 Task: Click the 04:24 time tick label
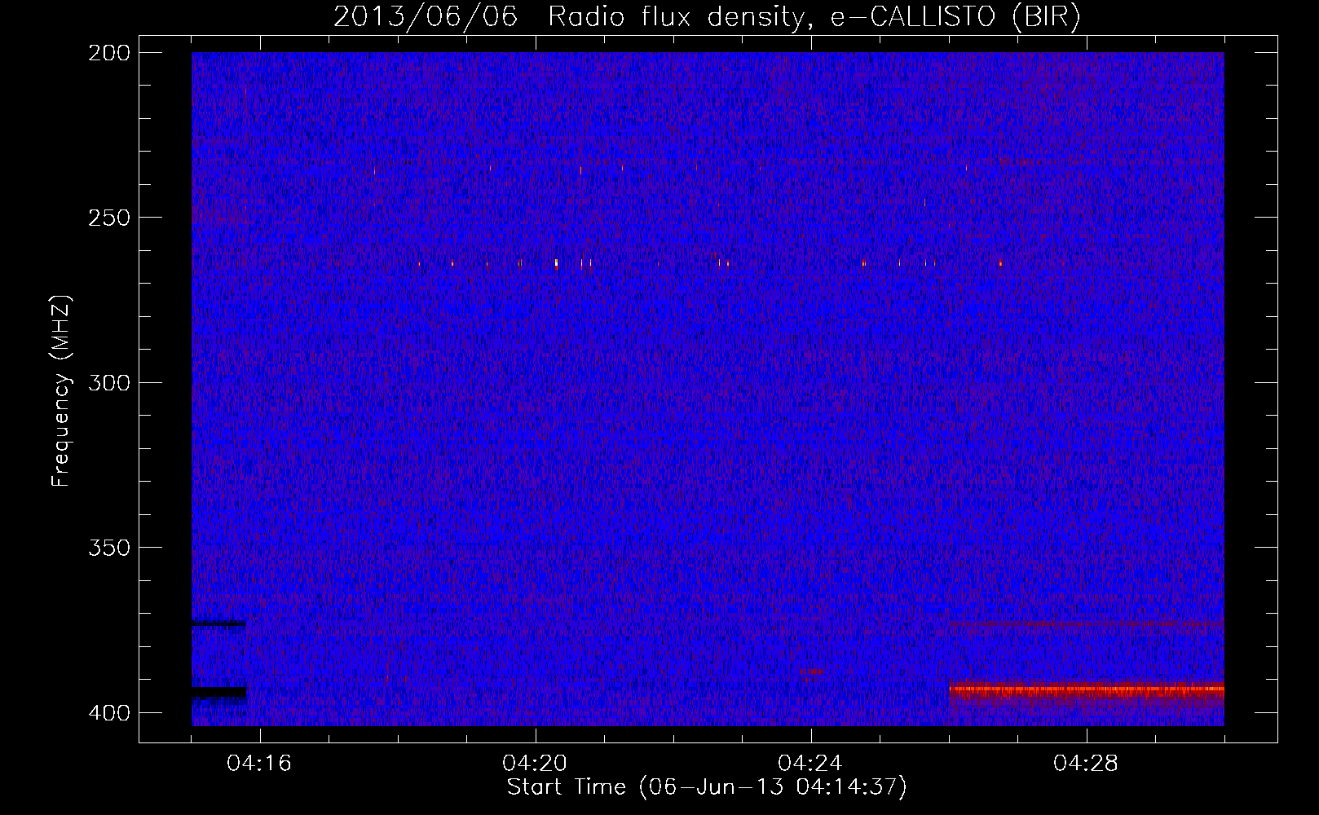810,763
